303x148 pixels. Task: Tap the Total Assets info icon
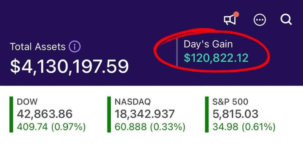point(75,47)
